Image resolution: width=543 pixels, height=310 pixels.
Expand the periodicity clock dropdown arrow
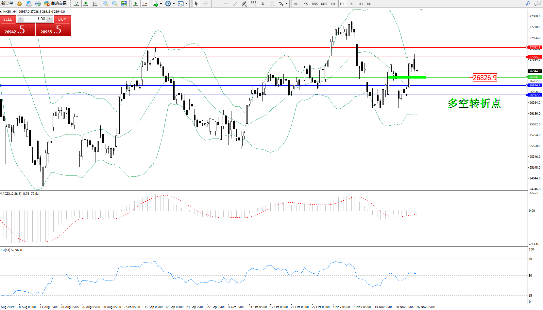[174, 4]
